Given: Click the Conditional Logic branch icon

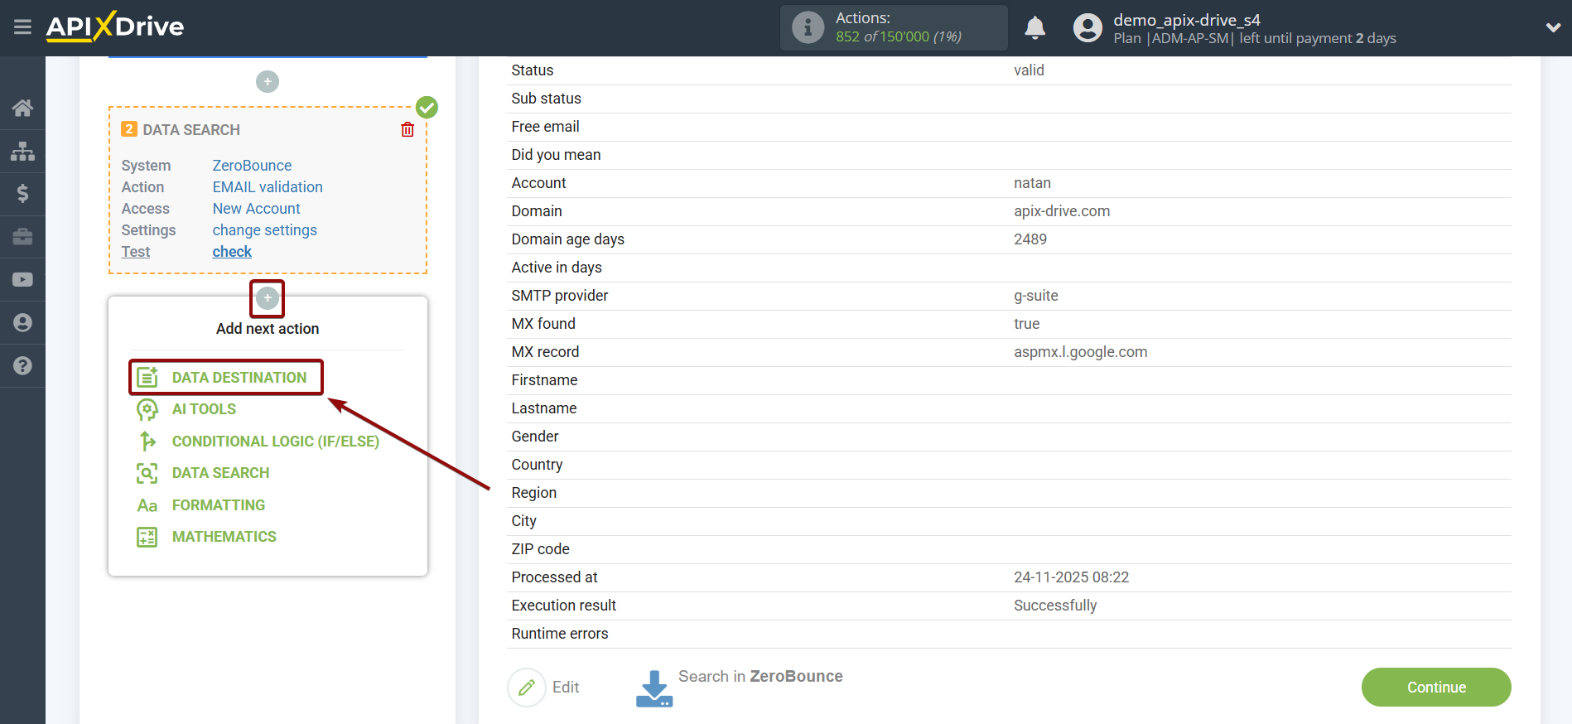Looking at the screenshot, I should click(147, 442).
